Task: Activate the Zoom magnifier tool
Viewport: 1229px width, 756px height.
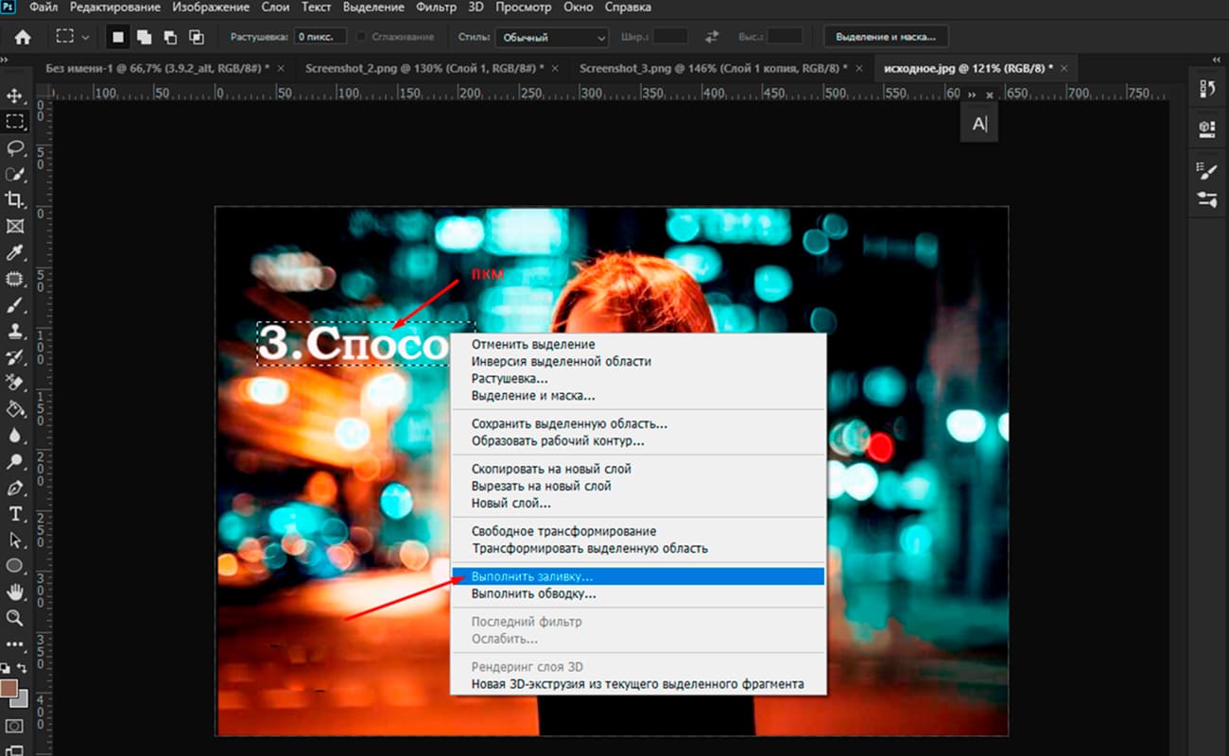Action: [15, 617]
